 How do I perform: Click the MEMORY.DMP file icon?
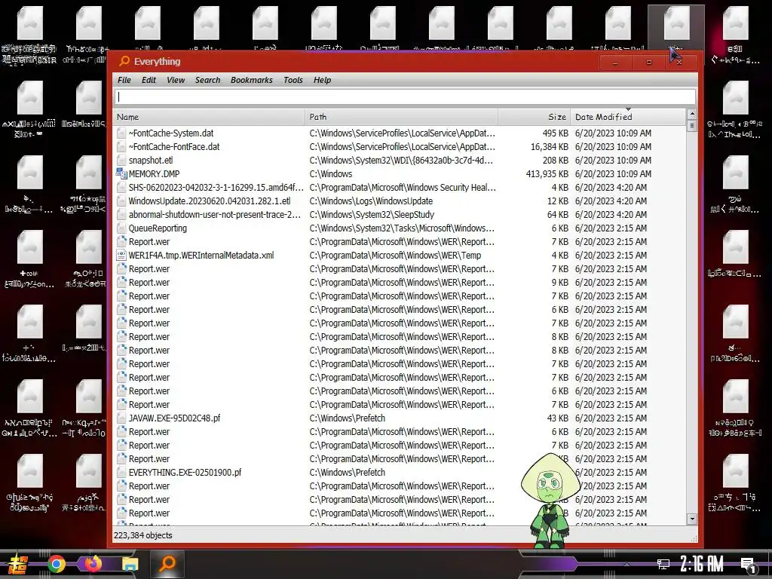pos(121,173)
